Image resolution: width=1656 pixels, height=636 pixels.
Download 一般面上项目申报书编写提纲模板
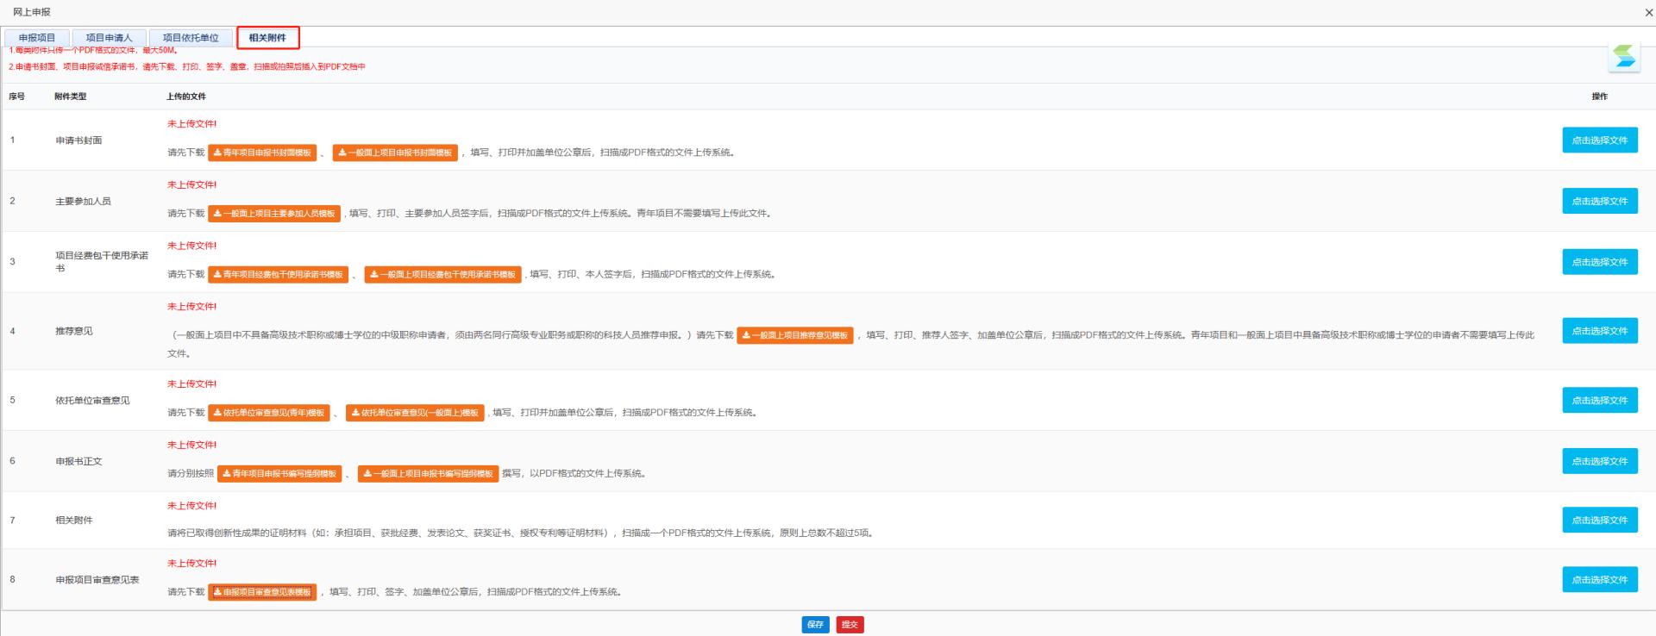point(428,474)
